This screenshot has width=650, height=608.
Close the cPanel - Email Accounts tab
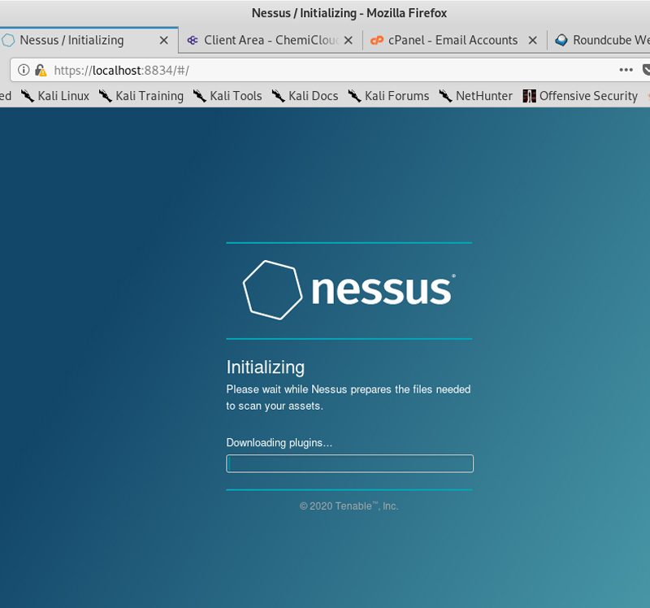(x=533, y=40)
